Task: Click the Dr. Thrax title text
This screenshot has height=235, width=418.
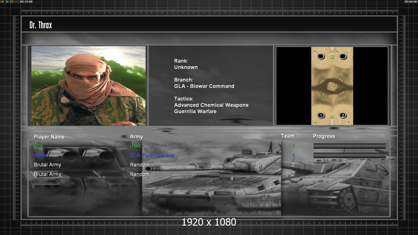Action: 40,25
